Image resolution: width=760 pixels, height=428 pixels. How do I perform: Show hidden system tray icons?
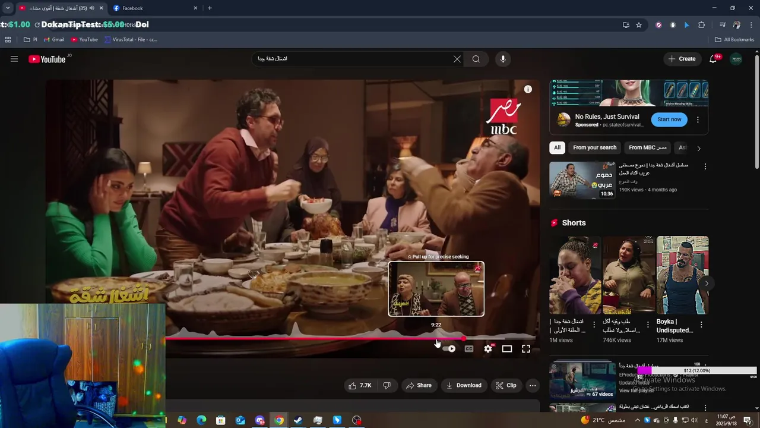click(638, 420)
